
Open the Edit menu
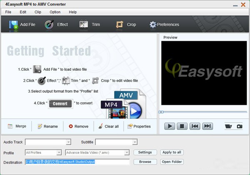23,12
